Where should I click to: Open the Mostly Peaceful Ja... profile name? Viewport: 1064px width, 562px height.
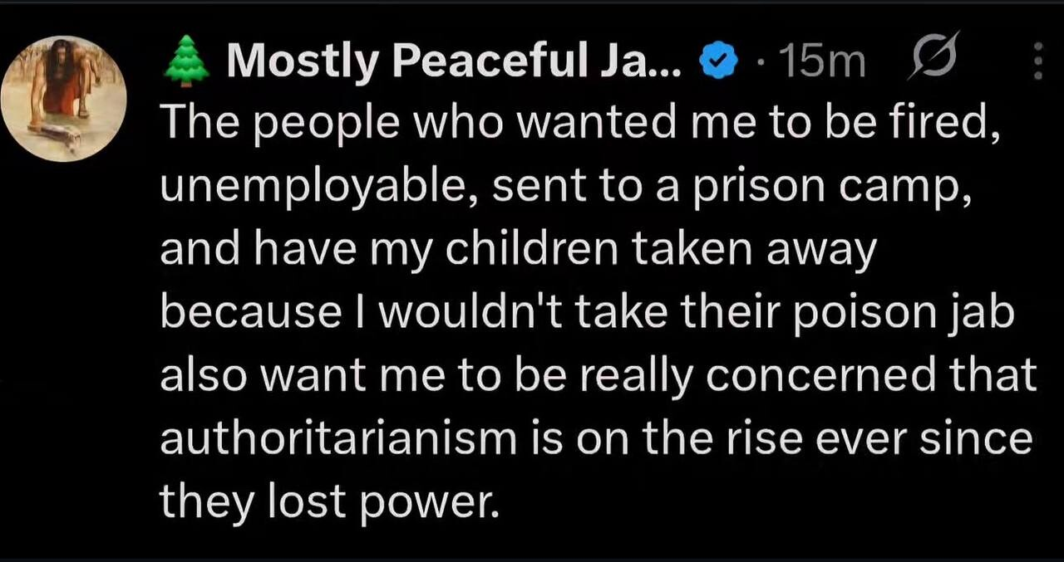pyautogui.click(x=453, y=61)
